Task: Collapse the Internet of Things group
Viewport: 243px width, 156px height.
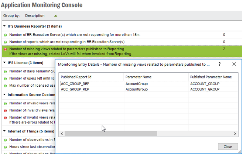Action: (4, 131)
